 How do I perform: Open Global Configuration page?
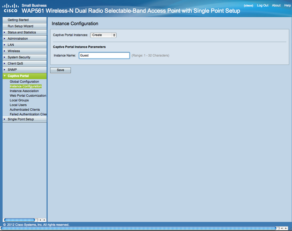pos(24,82)
